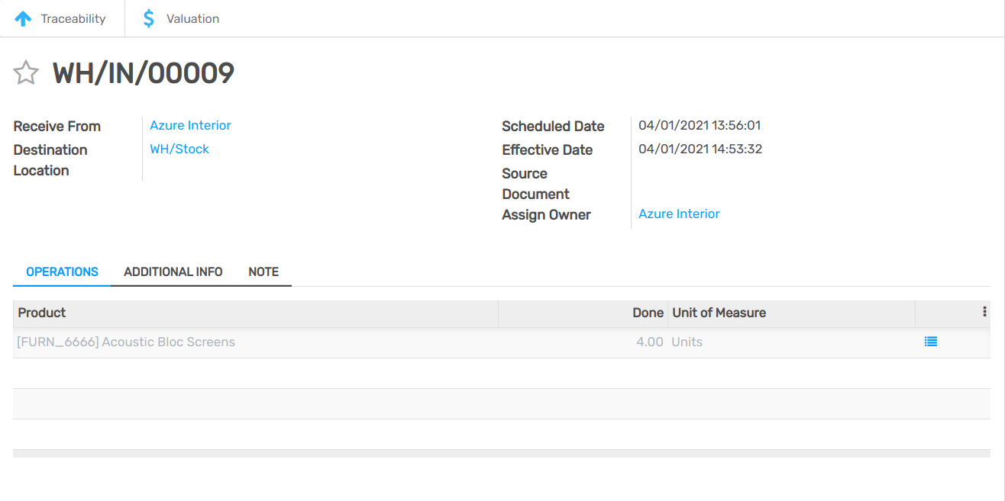The width and height of the screenshot is (1005, 501).
Task: Switch to the Note tab
Action: tap(263, 272)
